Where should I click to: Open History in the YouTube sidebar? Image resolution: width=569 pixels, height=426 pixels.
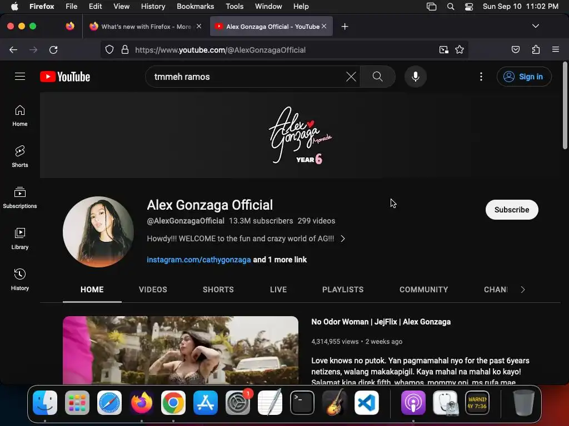click(20, 280)
